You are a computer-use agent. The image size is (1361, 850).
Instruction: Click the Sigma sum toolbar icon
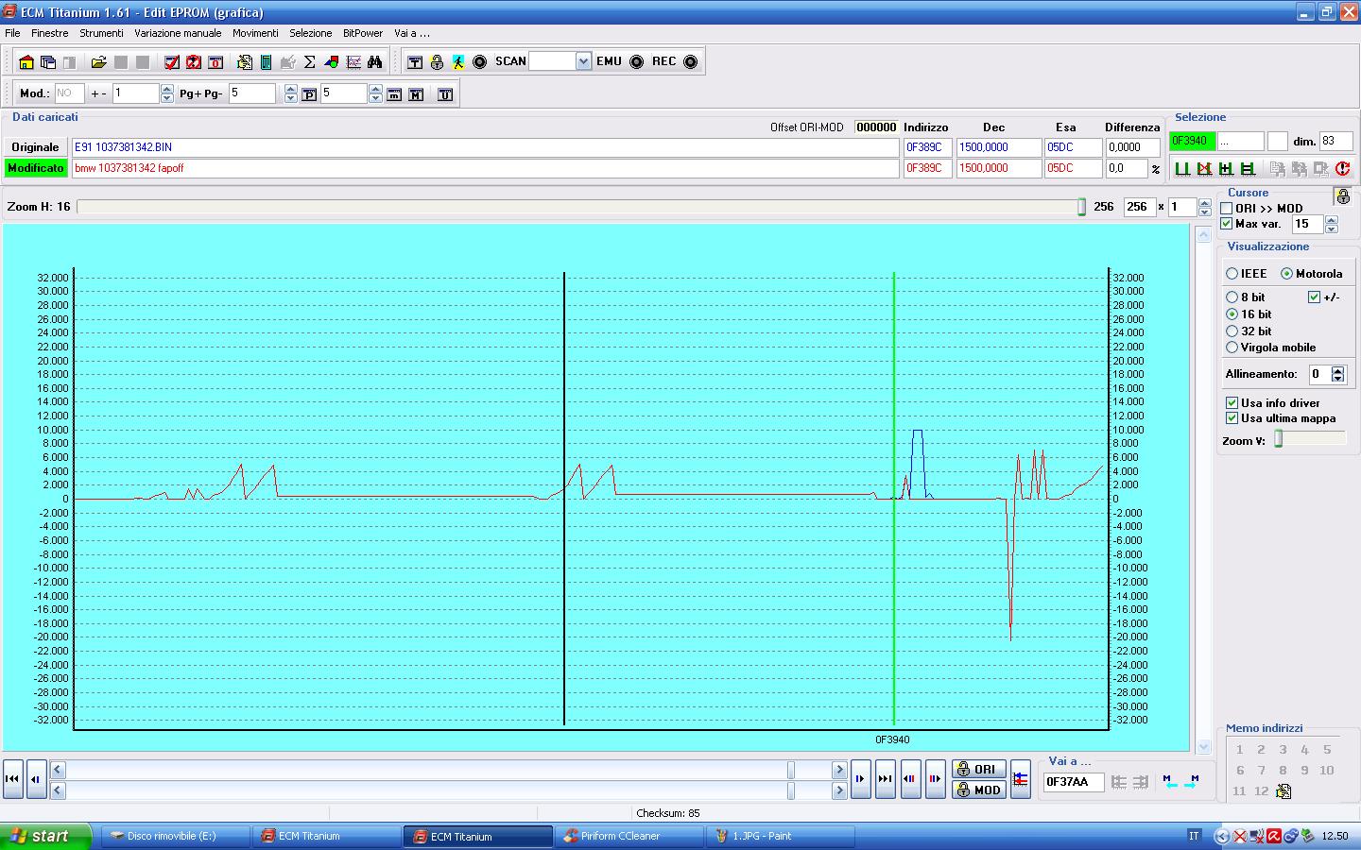point(309,62)
